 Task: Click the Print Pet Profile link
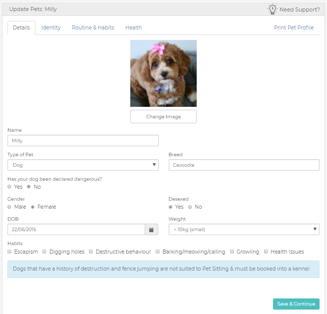pos(294,27)
